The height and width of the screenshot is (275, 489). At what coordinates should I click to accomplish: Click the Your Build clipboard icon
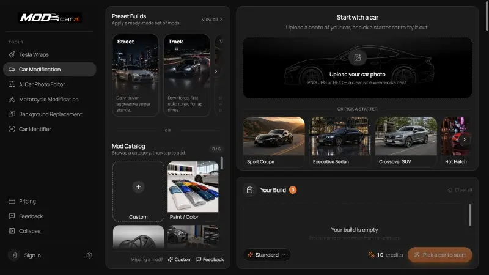tap(249, 190)
